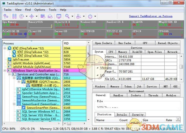The width and height of the screenshot is (186, 133).
Task: Open the View menu
Action: [x=18, y=10]
